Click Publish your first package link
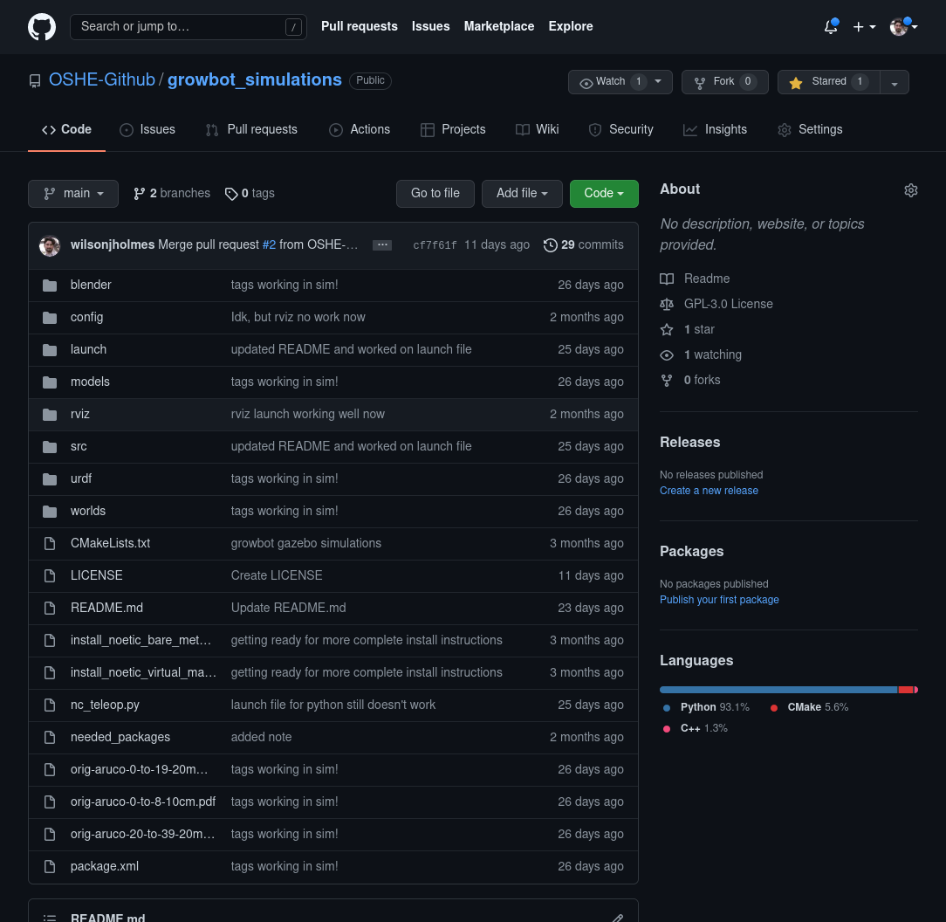Screen dimensions: 946x922 tap(719, 600)
